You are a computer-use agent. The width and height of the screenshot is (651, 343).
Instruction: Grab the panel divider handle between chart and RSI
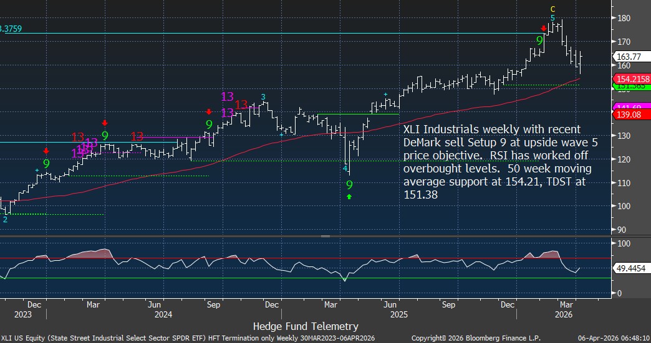click(325, 237)
